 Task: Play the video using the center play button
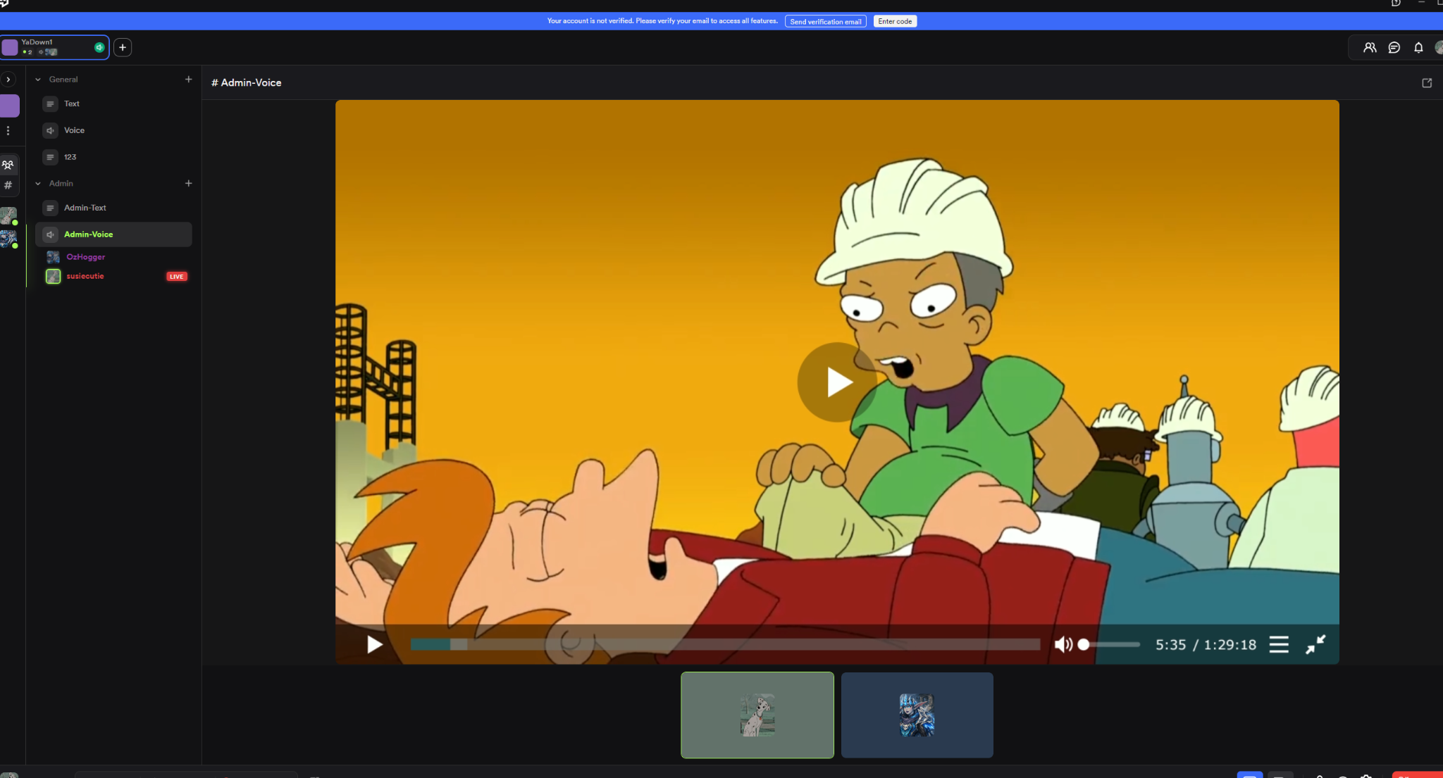click(x=837, y=382)
